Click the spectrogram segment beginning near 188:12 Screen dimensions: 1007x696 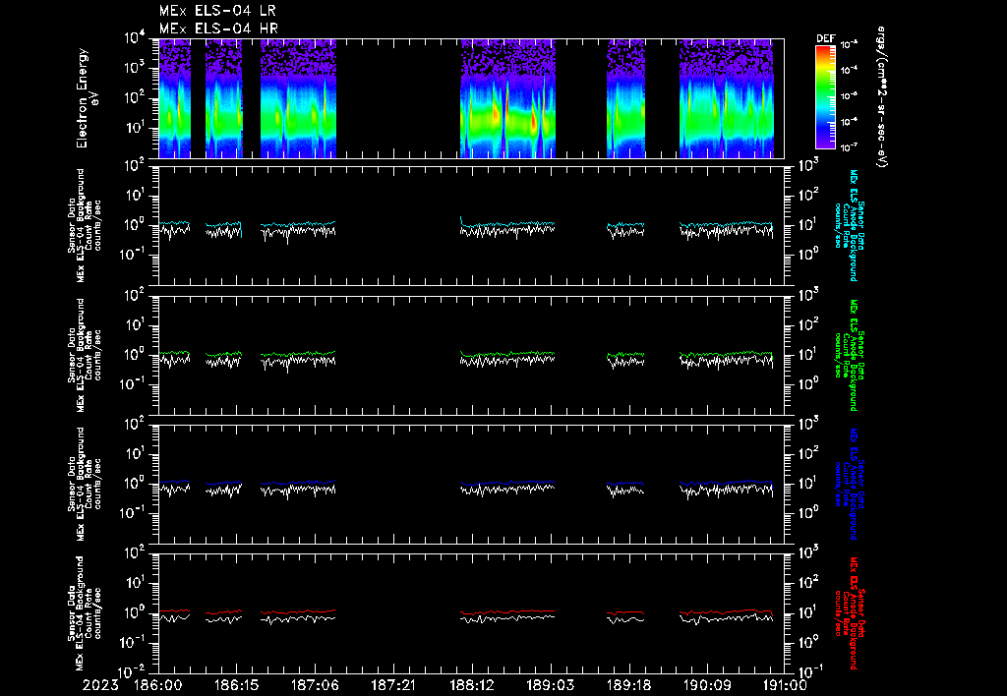point(508,98)
